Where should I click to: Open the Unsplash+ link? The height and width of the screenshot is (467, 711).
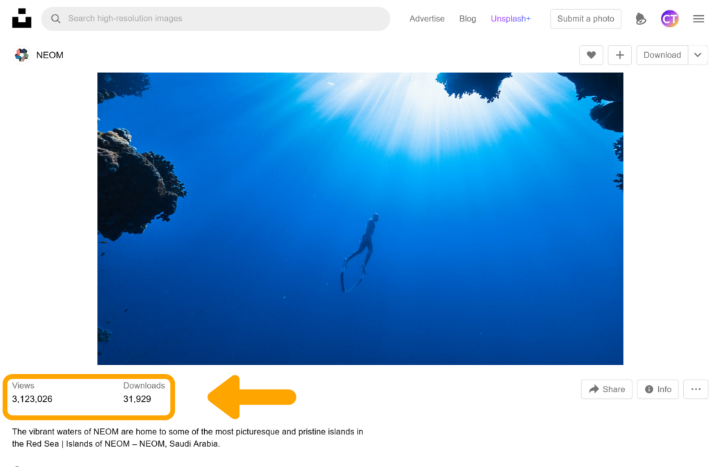click(510, 19)
